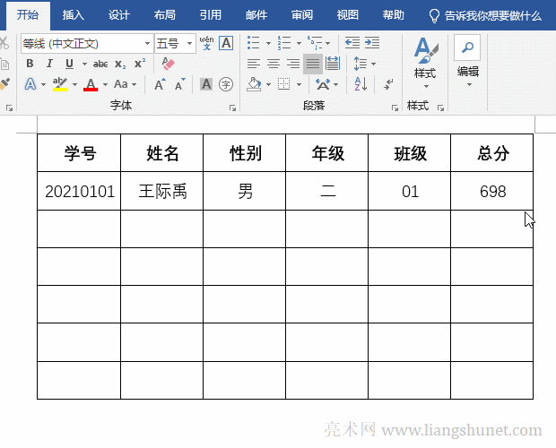Open the 开始 (Home) tab
The width and height of the screenshot is (556, 448).
28,15
